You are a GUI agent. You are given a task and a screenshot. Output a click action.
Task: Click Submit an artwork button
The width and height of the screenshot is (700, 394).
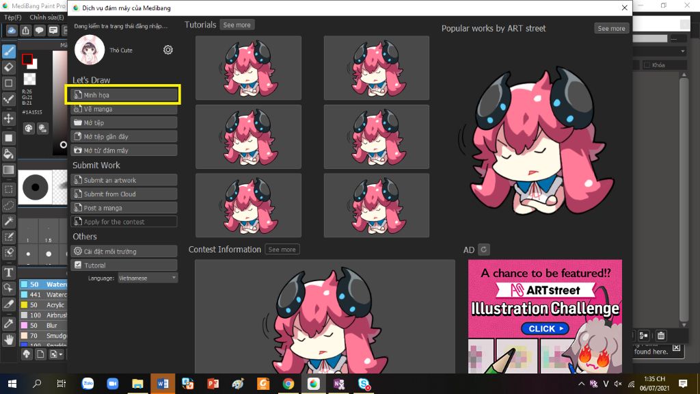tap(124, 180)
